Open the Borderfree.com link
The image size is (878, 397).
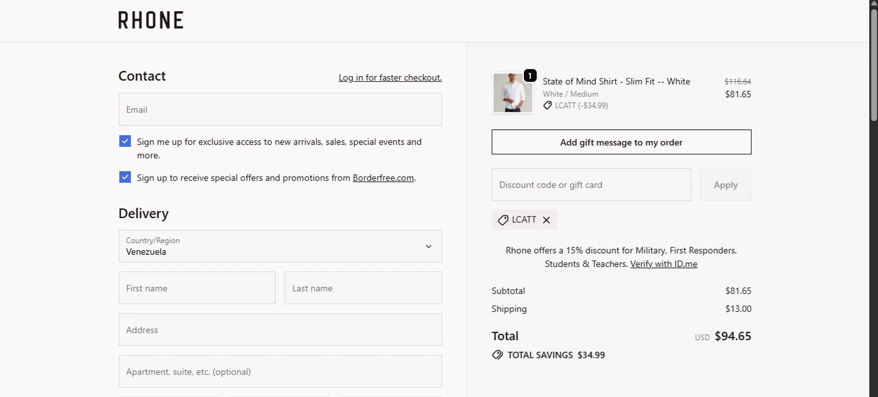[383, 178]
